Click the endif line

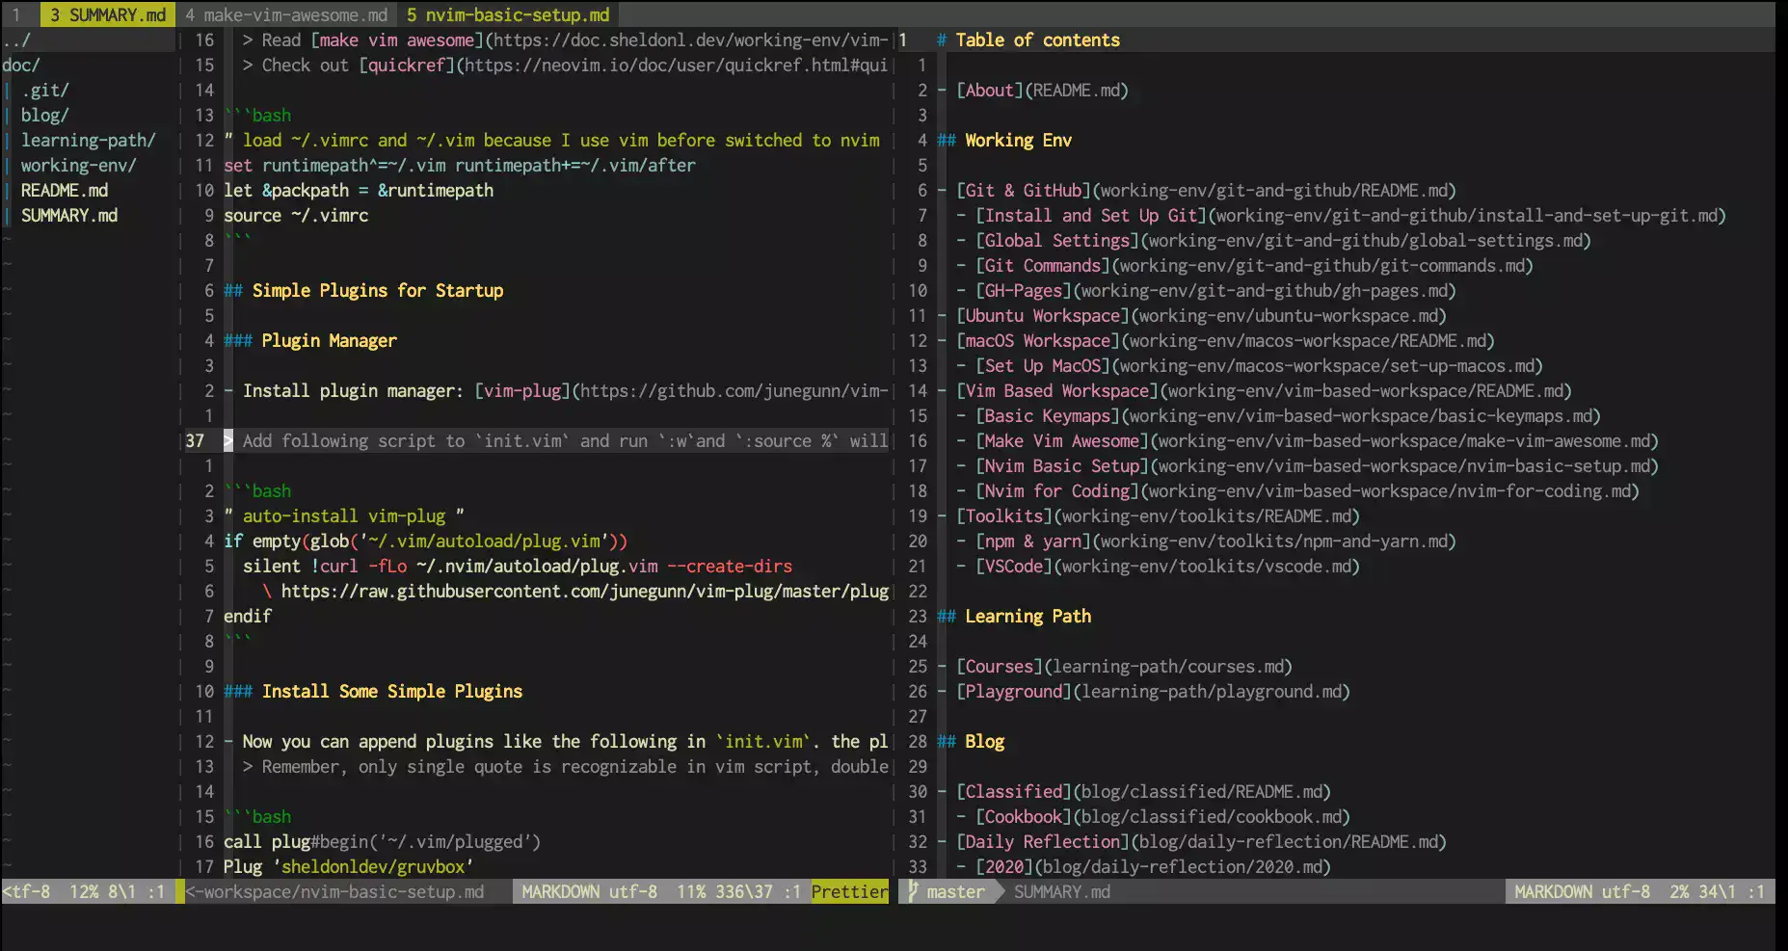point(248,616)
